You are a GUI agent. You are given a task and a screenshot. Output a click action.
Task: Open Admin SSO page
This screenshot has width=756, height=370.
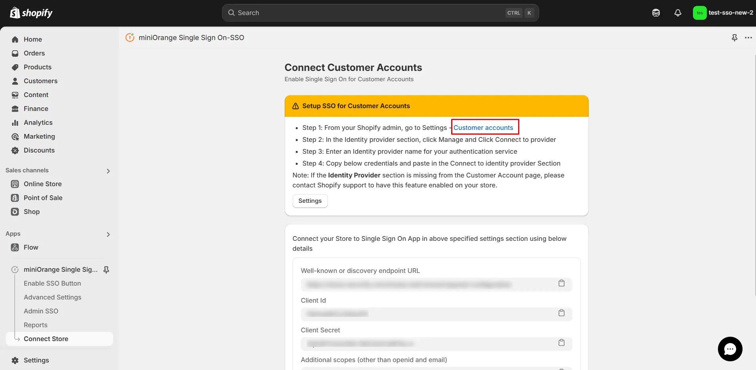click(41, 311)
